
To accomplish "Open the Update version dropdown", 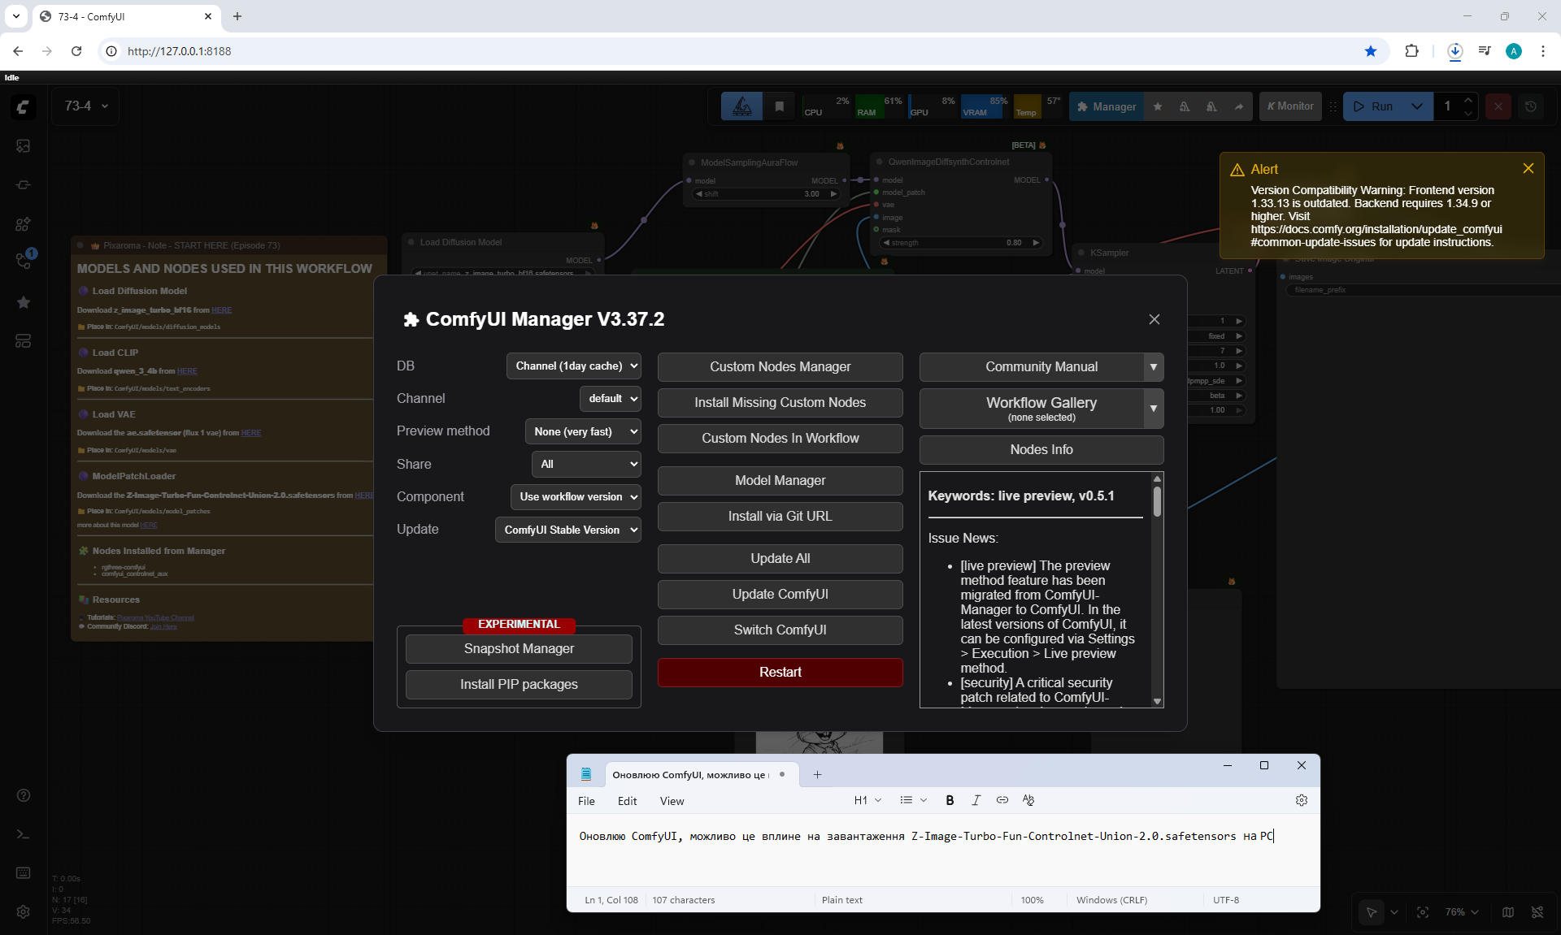I will [x=568, y=530].
